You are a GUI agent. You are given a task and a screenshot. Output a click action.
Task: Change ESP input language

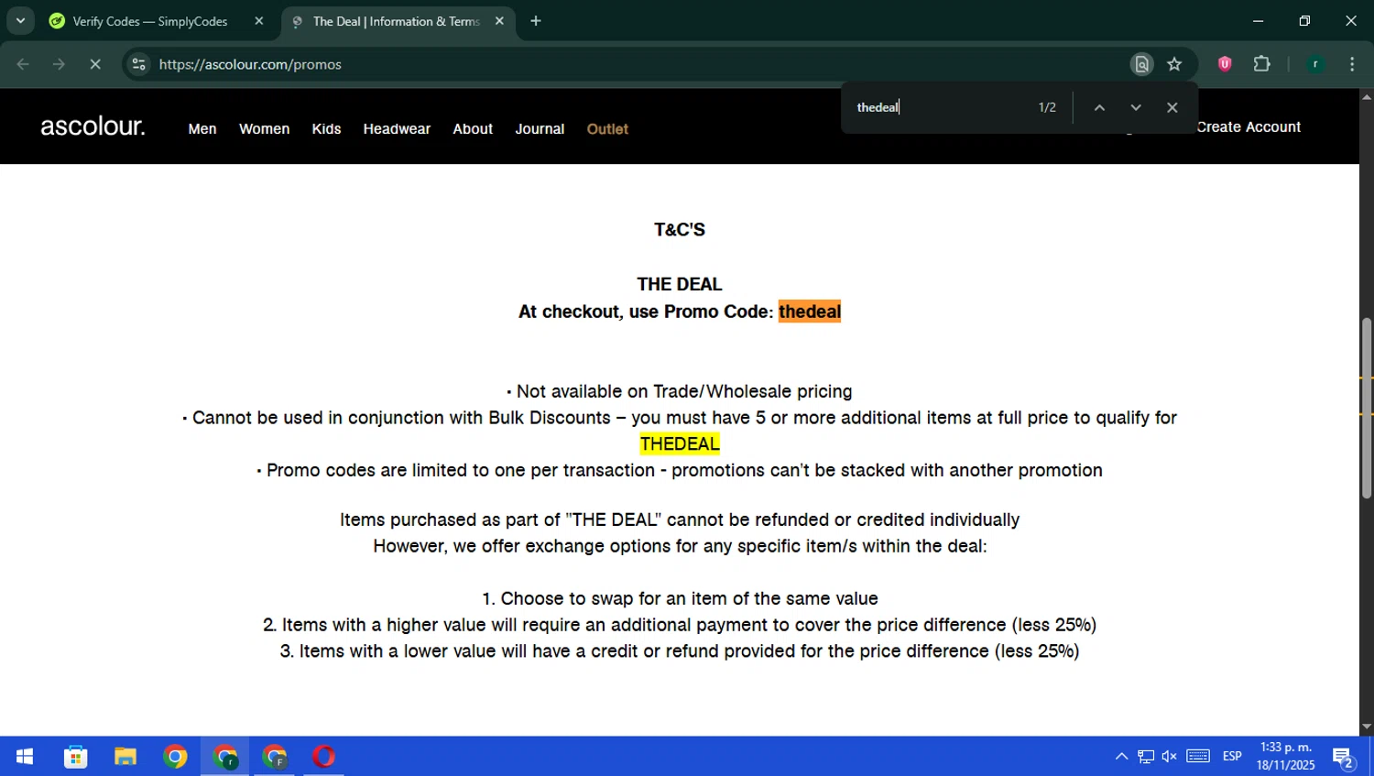(x=1232, y=757)
